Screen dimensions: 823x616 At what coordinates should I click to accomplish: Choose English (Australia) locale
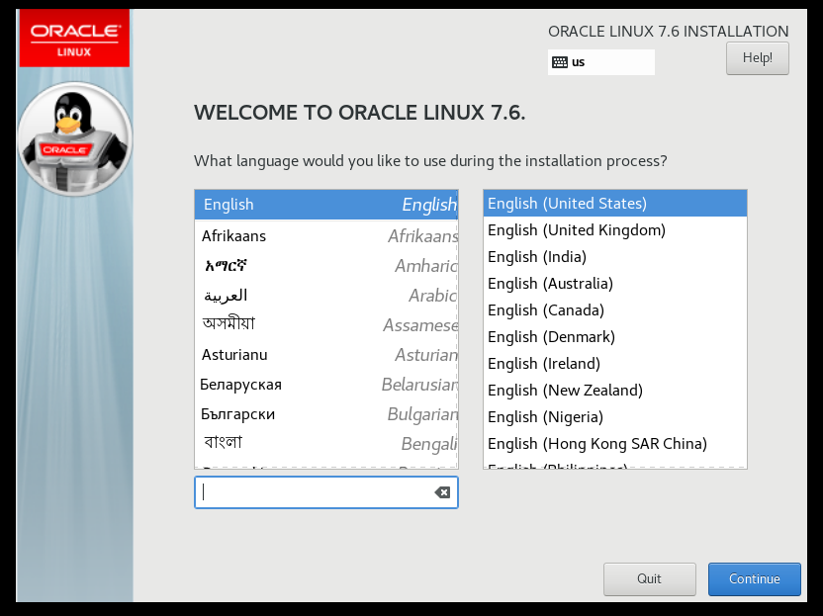(615, 284)
